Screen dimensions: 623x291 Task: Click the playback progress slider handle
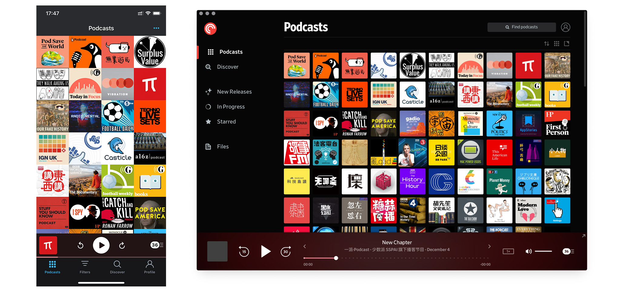point(336,258)
